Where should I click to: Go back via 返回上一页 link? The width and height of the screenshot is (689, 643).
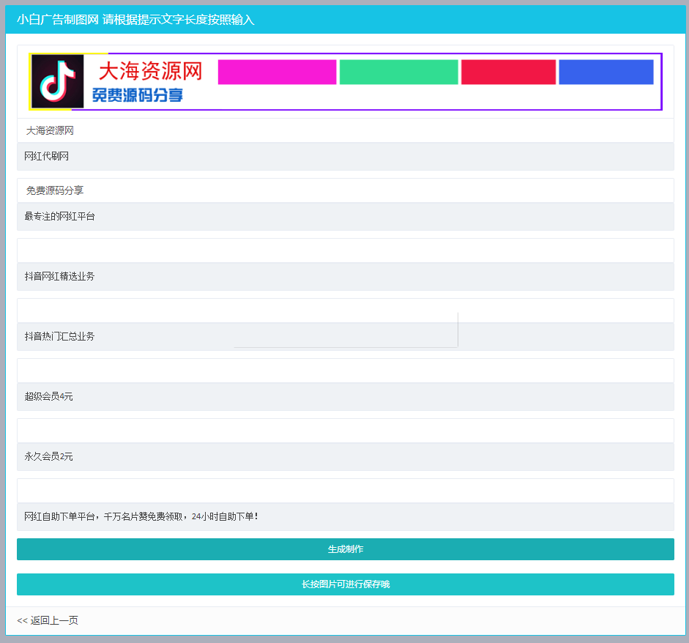[48, 620]
